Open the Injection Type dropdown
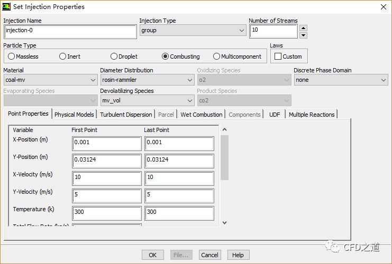 point(192,31)
